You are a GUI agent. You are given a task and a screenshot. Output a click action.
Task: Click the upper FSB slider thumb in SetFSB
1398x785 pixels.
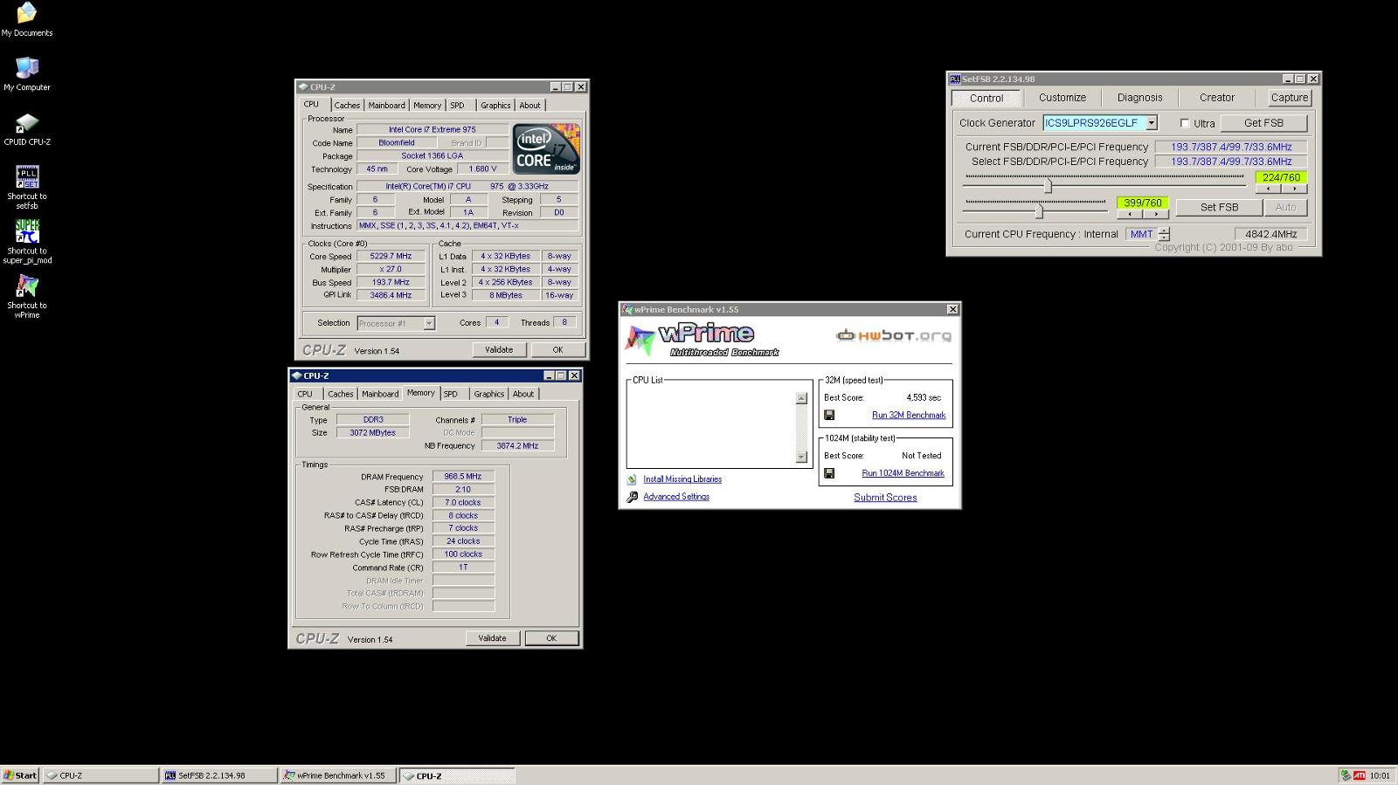coord(1048,185)
